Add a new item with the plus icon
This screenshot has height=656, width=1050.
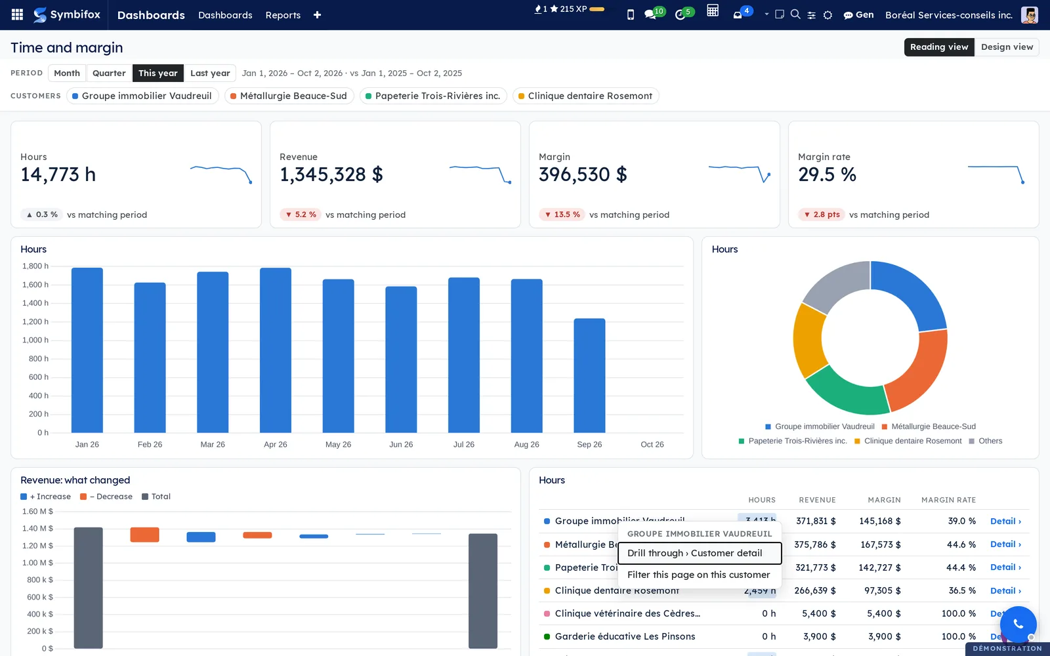coord(317,15)
